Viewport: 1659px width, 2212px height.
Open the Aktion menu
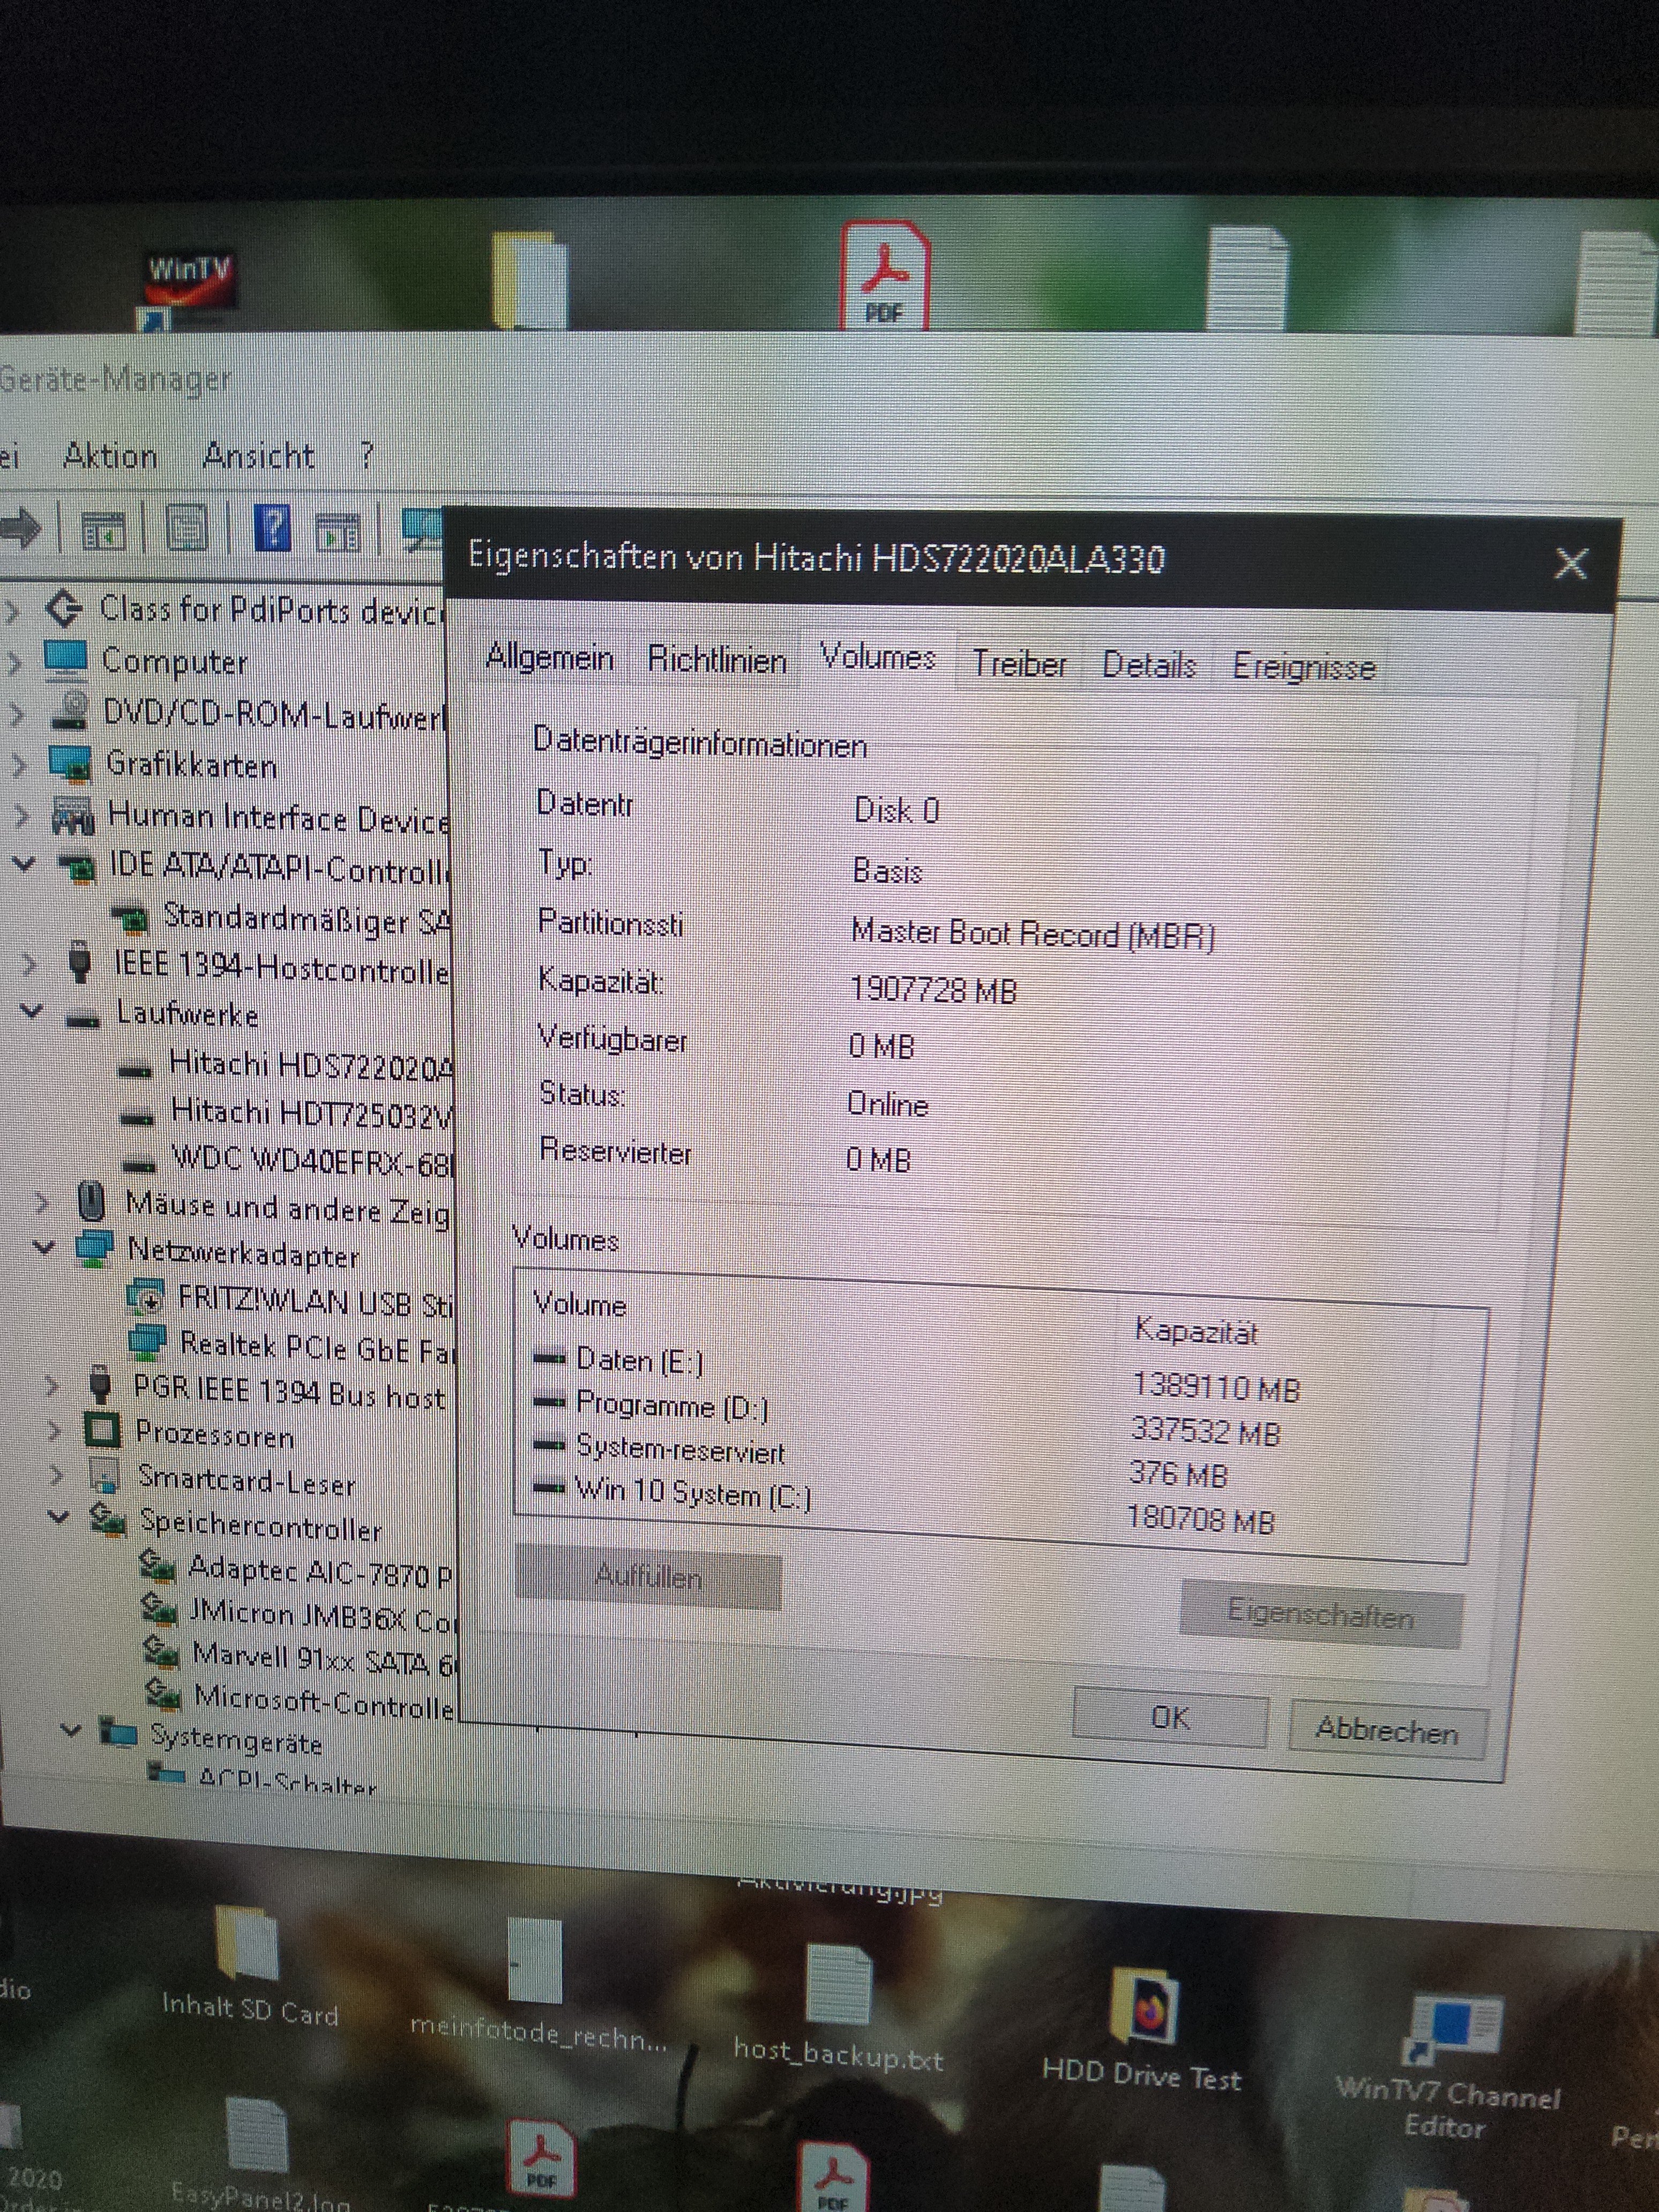pyautogui.click(x=110, y=456)
